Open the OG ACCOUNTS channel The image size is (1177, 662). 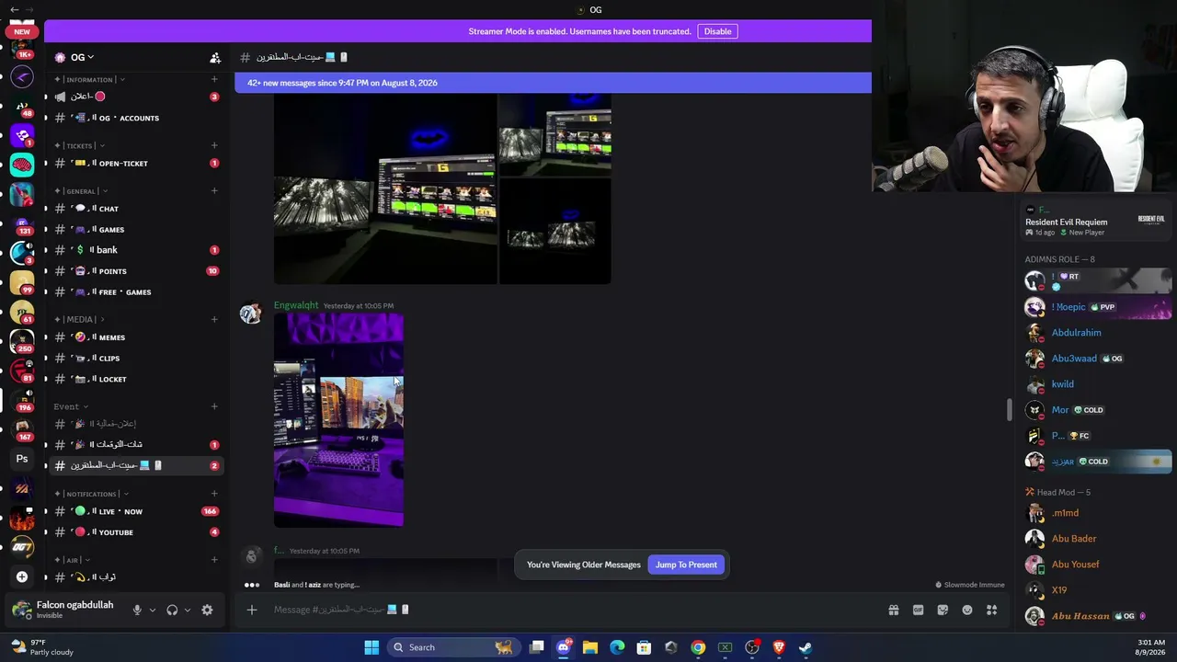(136, 118)
